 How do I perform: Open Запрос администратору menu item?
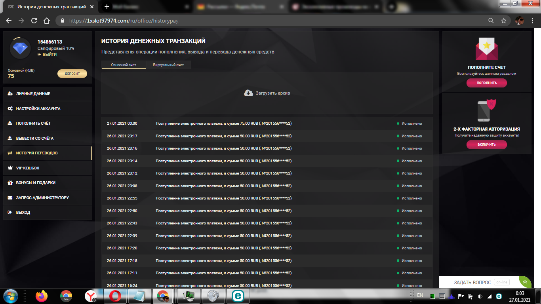click(x=48, y=198)
